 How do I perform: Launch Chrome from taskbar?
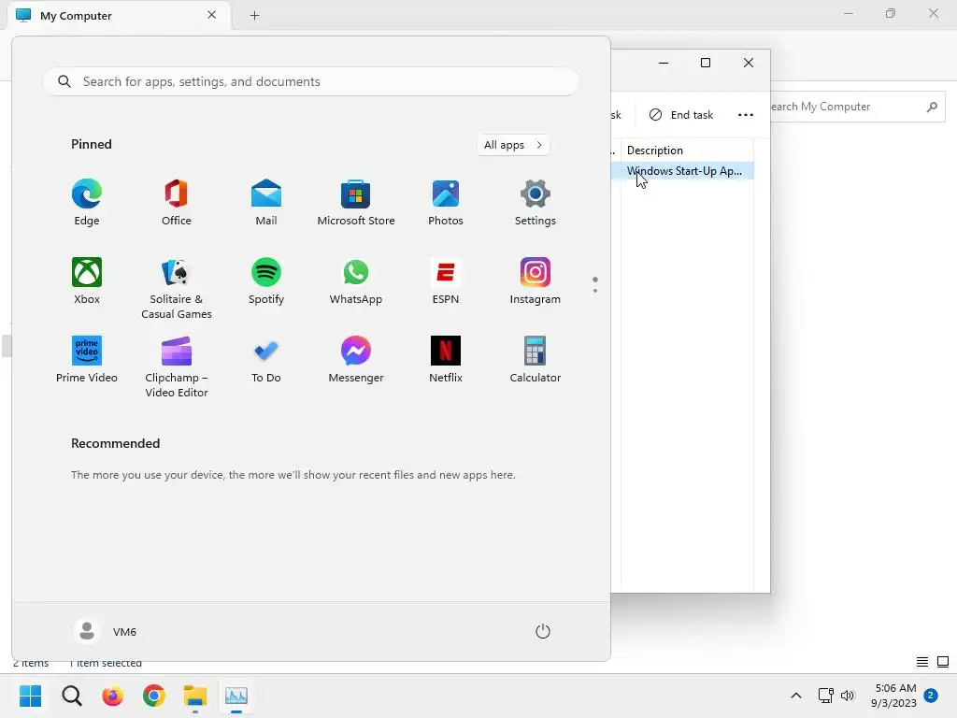click(x=154, y=696)
